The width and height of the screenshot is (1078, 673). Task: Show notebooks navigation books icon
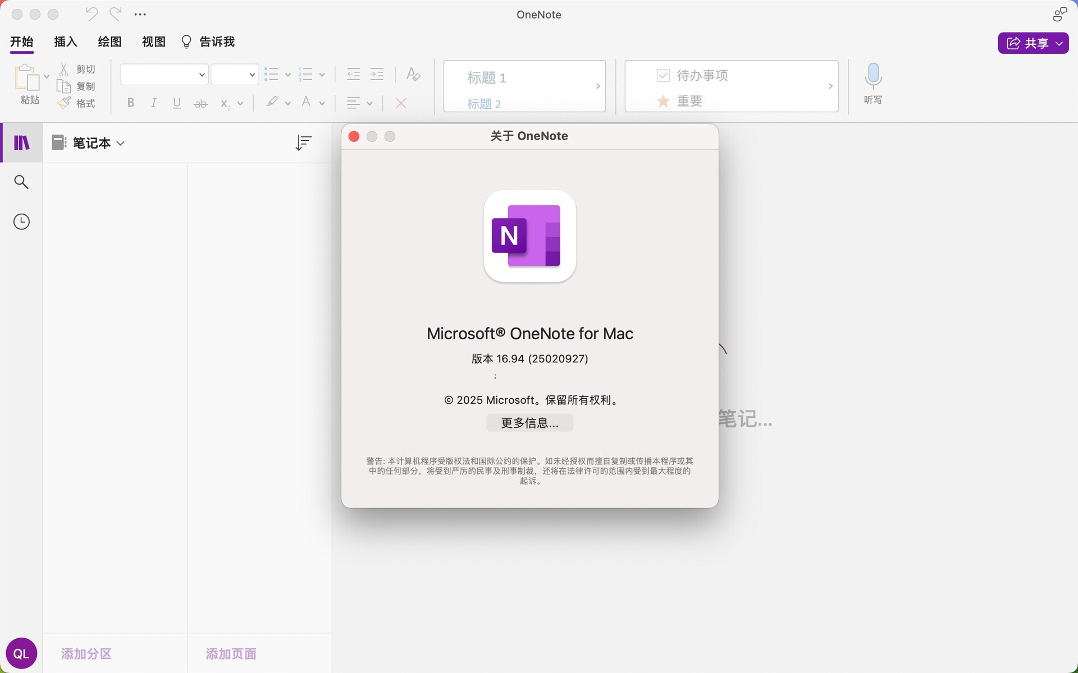click(21, 142)
